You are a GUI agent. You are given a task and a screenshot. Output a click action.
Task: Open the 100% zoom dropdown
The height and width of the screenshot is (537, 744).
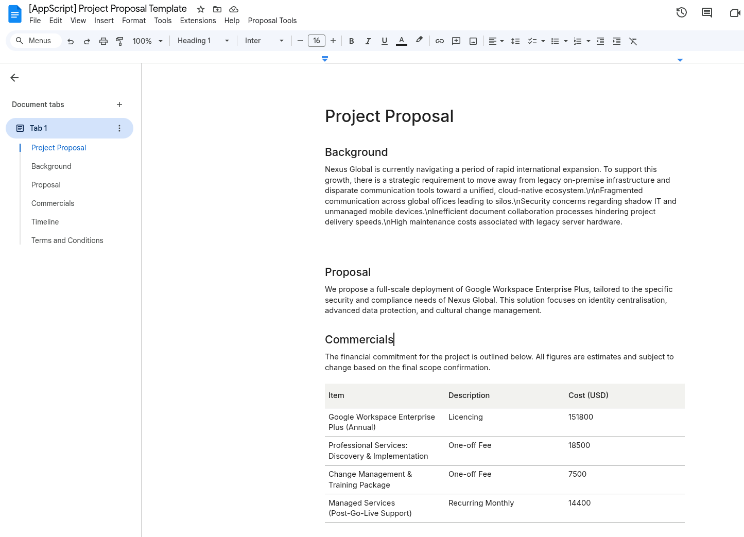point(147,41)
